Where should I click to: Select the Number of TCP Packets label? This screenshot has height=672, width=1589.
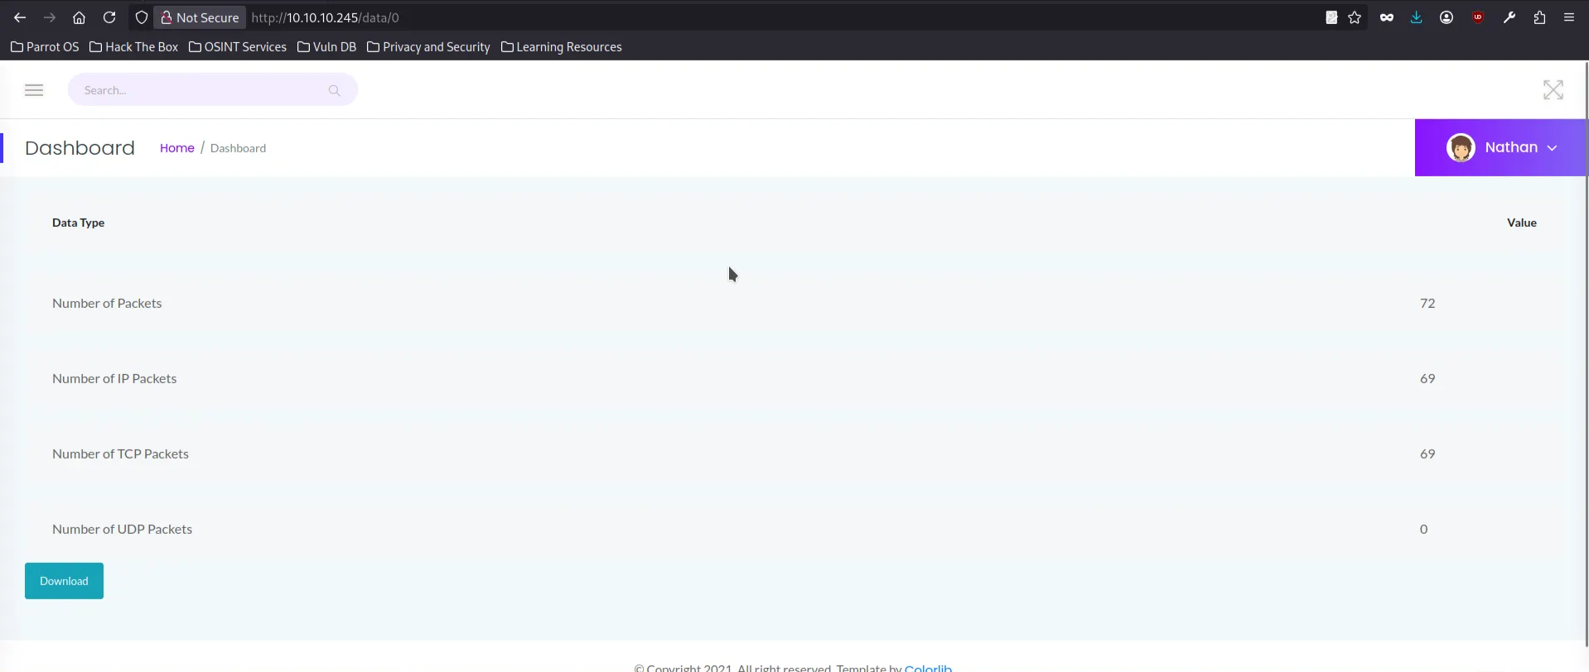(x=120, y=454)
